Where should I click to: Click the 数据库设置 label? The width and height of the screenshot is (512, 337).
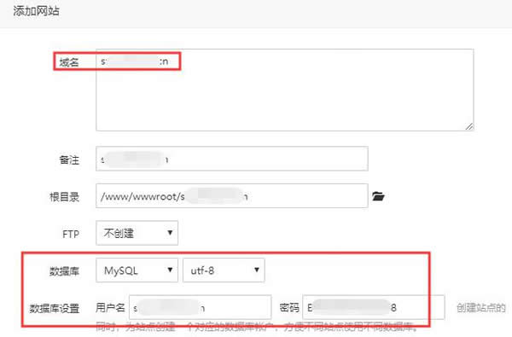point(55,309)
